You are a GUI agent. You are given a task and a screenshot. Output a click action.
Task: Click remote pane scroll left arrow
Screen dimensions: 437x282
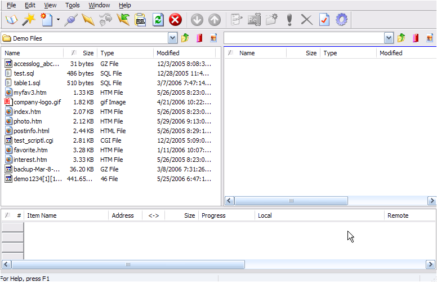click(229, 201)
